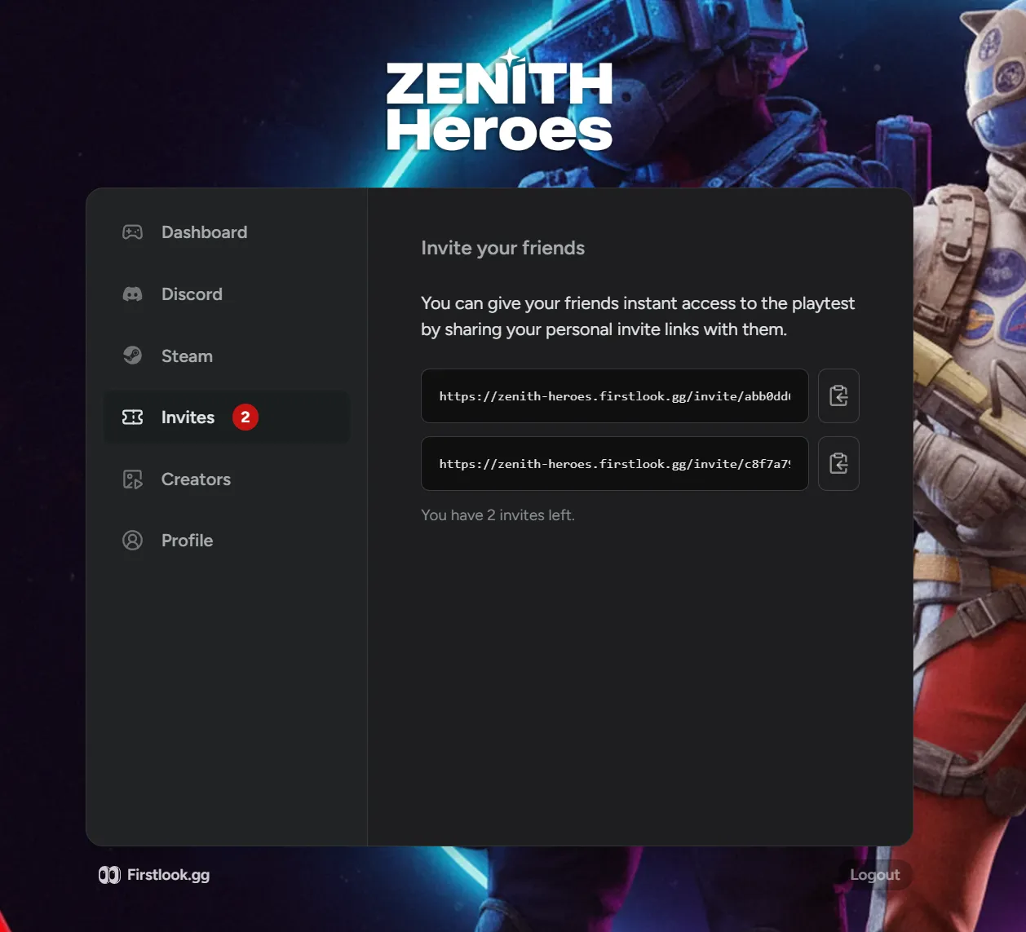Click the red 2 invites badge
The width and height of the screenshot is (1026, 932).
coord(245,417)
